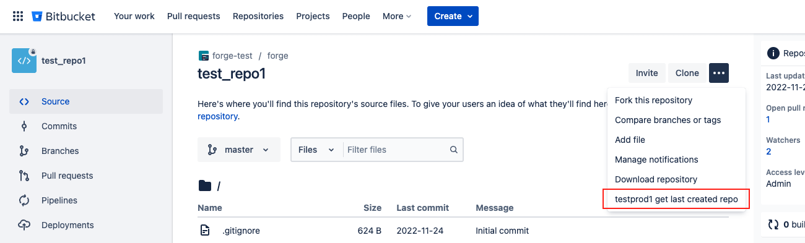Image resolution: width=805 pixels, height=243 pixels.
Task: Open the three-dots repository actions button
Action: pyautogui.click(x=719, y=73)
